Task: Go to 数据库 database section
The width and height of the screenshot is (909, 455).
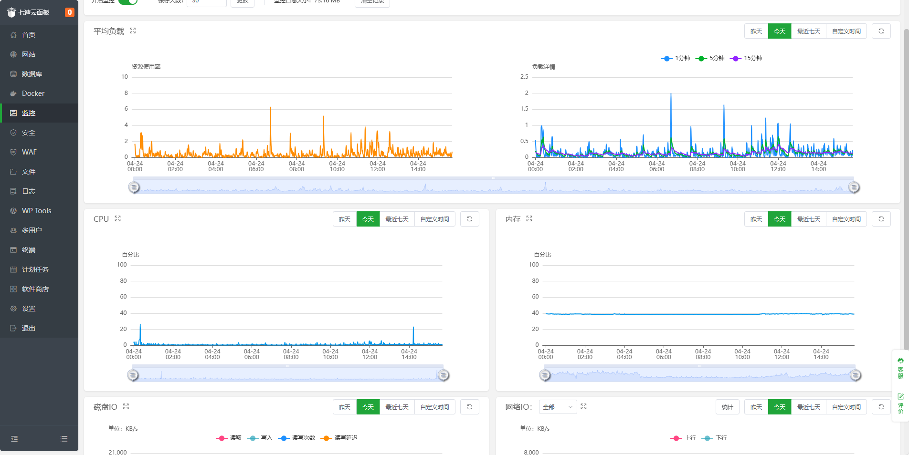Action: tap(39, 74)
